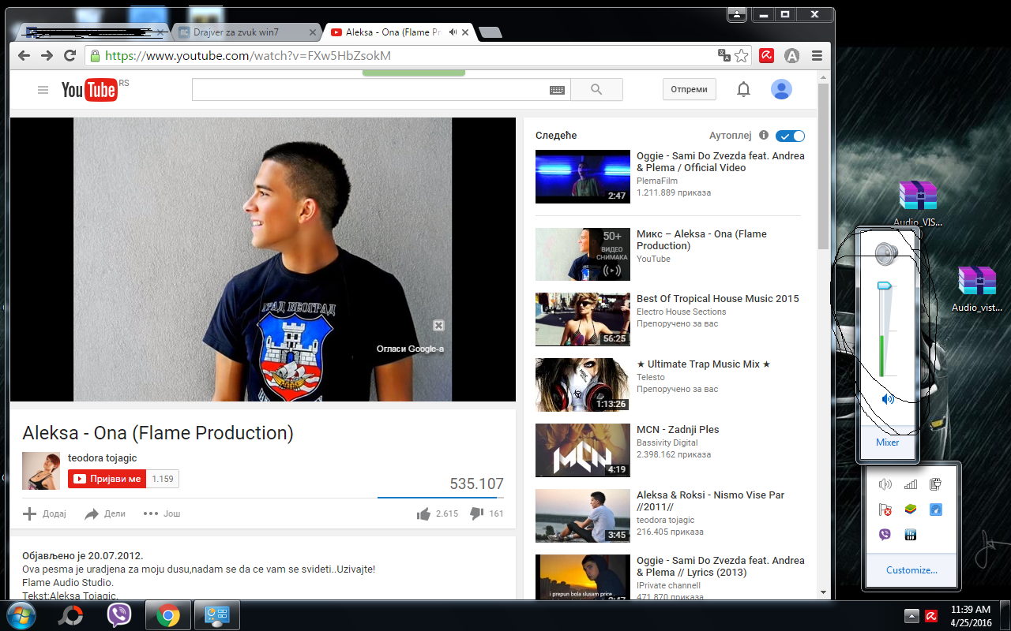Click the equalizer icon in tray overflow
The width and height of the screenshot is (1011, 631).
[910, 534]
